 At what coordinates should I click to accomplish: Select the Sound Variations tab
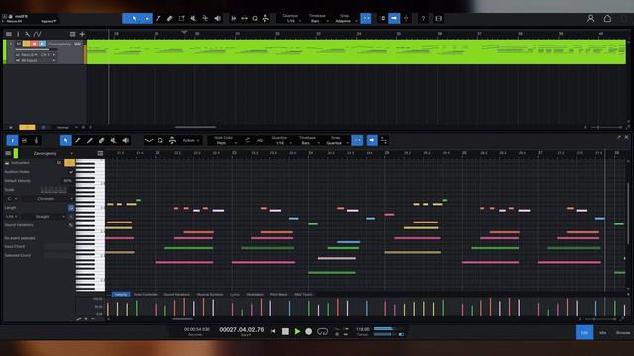(x=176, y=295)
